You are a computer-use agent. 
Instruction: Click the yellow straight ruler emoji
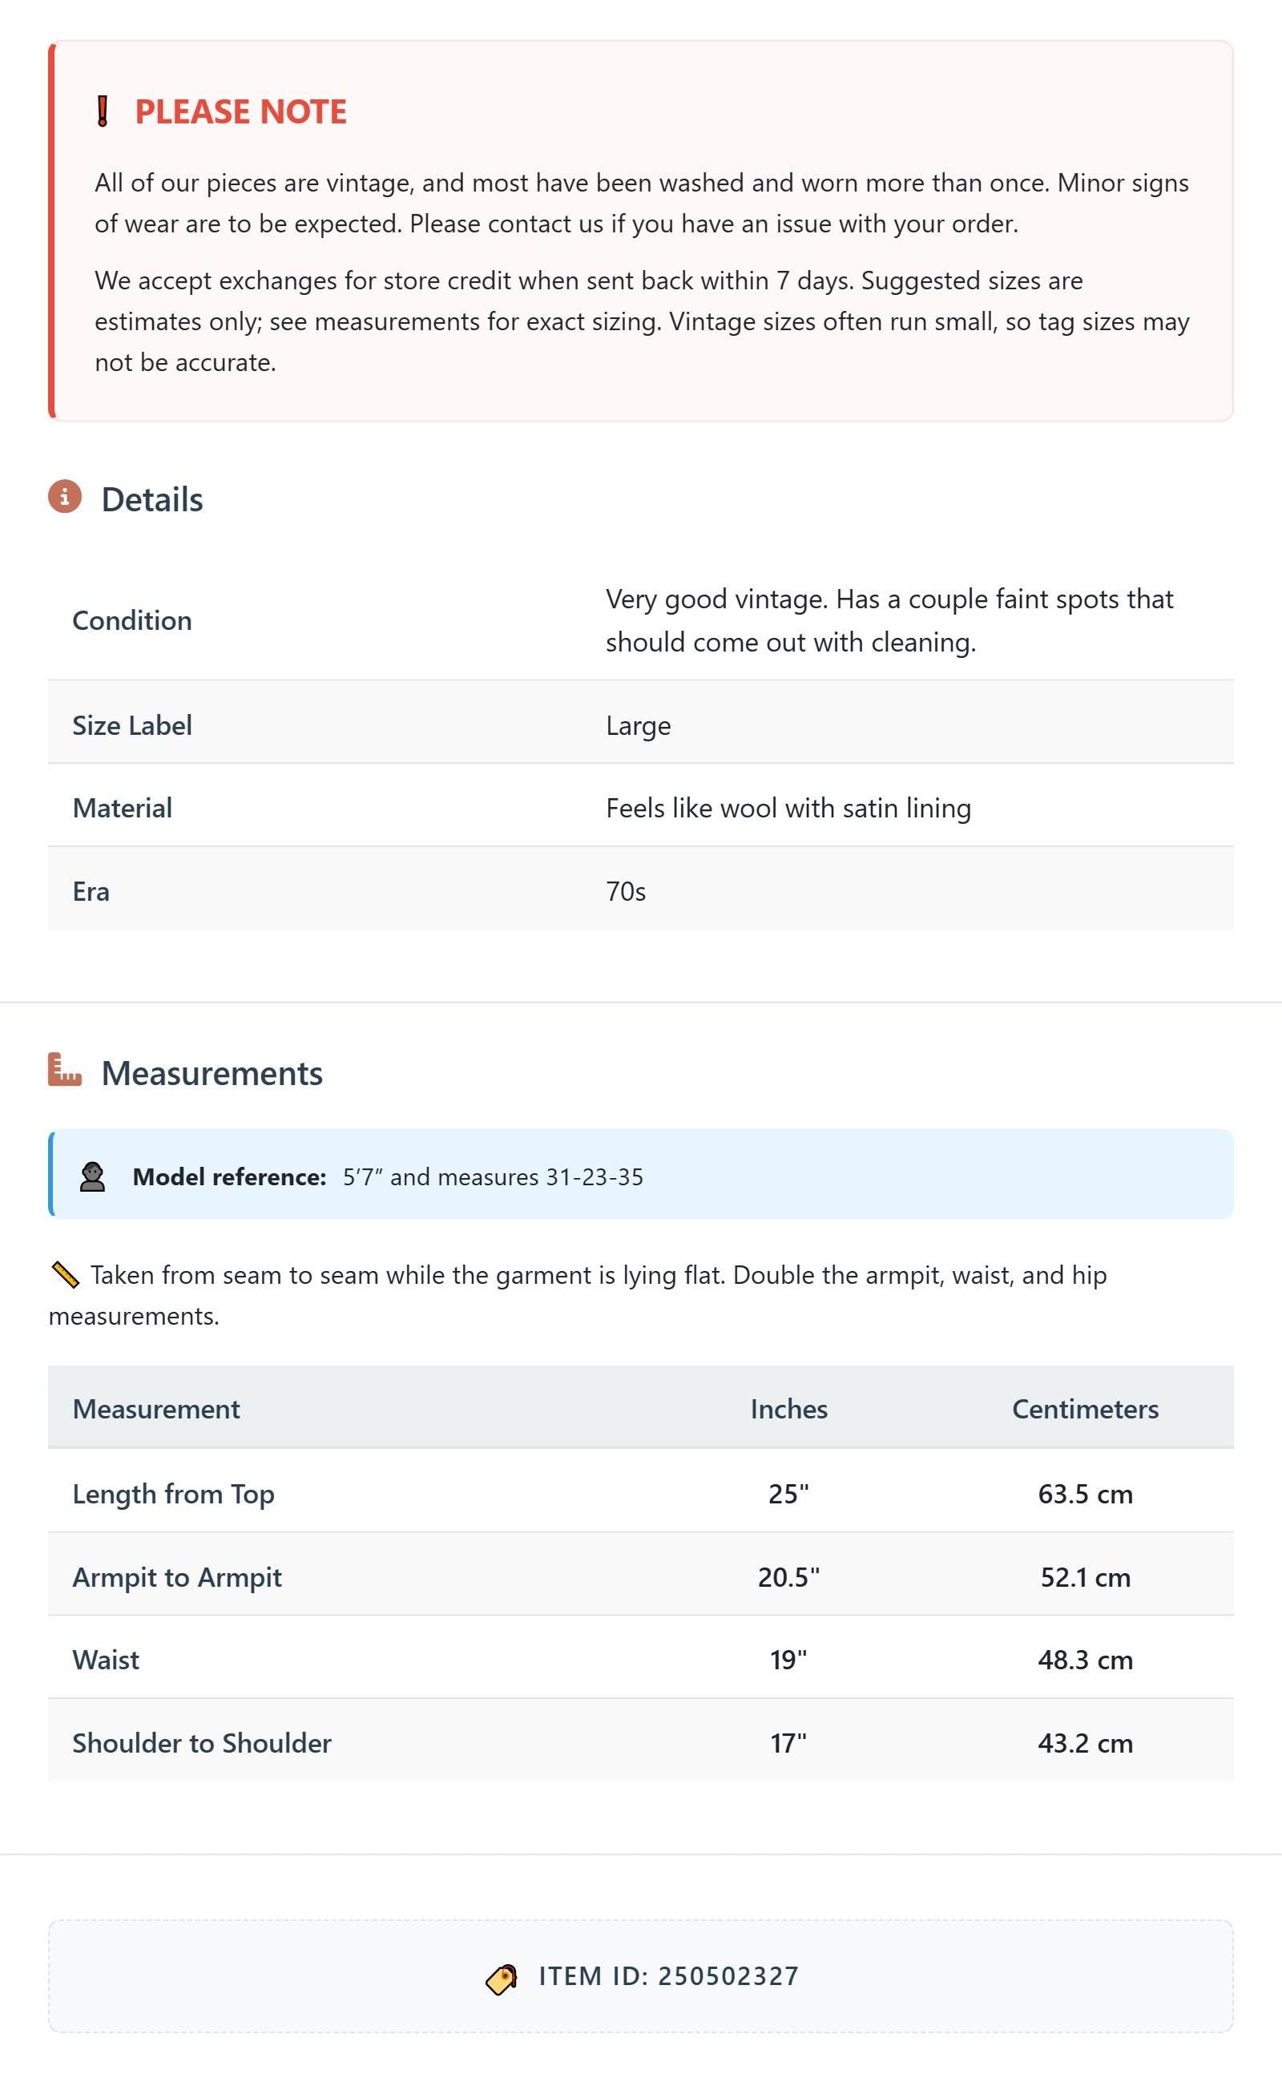[x=65, y=1275]
